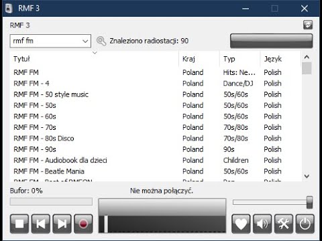This screenshot has width=322, height=241.
Task: Sort the list by the Język column header
Action: pyautogui.click(x=280, y=59)
